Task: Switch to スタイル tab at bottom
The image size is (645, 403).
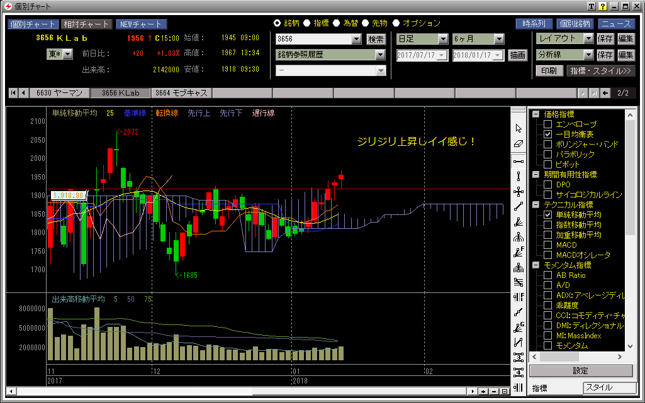Action: click(610, 387)
